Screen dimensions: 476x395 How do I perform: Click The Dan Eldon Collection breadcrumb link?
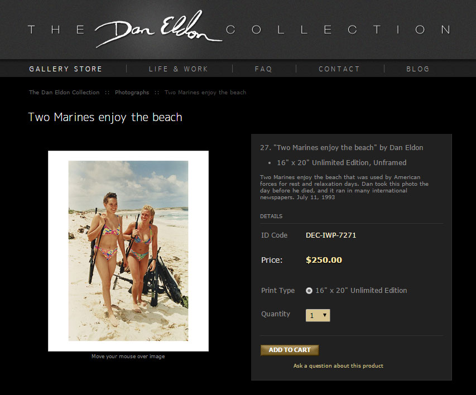64,92
